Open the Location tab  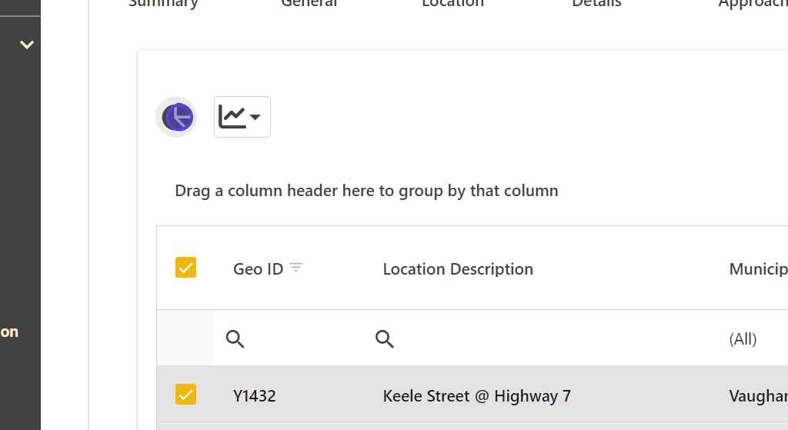click(452, 3)
